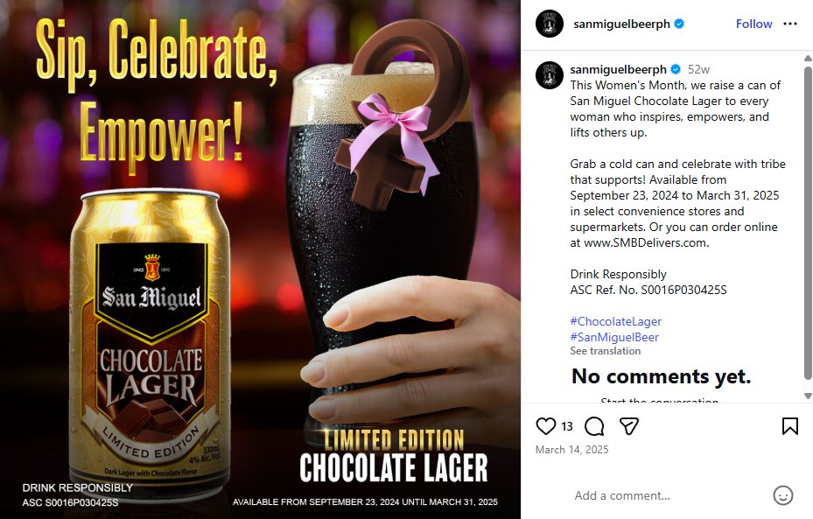Screen dimensions: 813x519
Task: Click caption's sanmiguelbeerph profile avatar
Action: point(550,75)
